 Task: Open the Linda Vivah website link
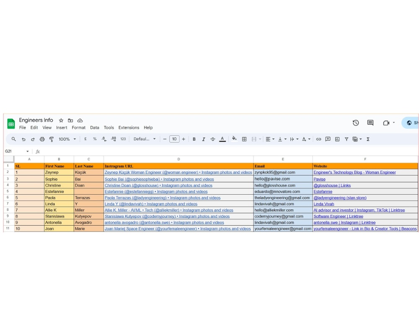pyautogui.click(x=323, y=204)
